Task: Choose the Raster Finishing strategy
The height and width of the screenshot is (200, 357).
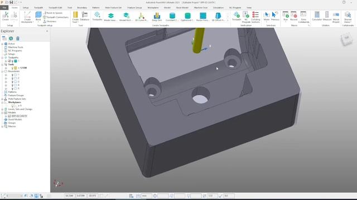Action: (x=203, y=17)
